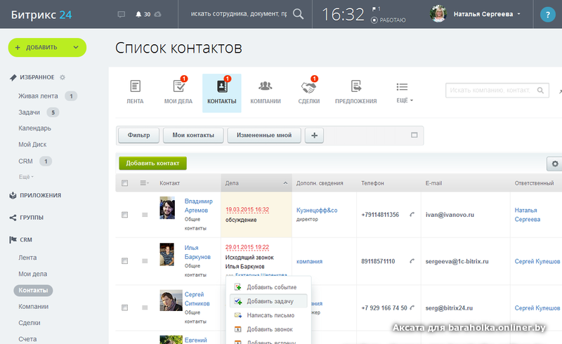Open row actions menu for Сергей Ситников
The image size is (562, 344).
coord(145,307)
